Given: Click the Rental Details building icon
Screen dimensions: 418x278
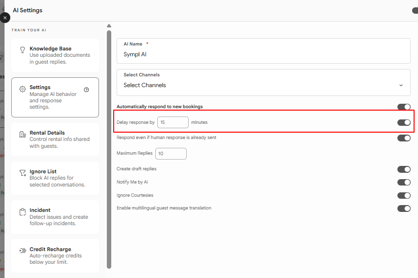Looking at the screenshot, I should (x=23, y=134).
